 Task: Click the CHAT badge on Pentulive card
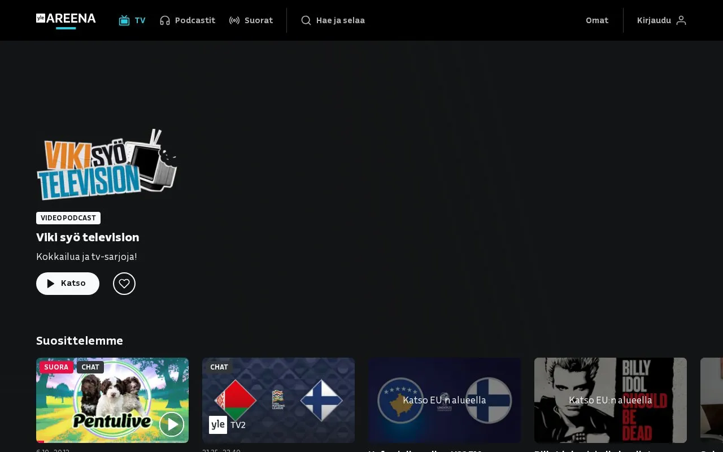coord(90,367)
